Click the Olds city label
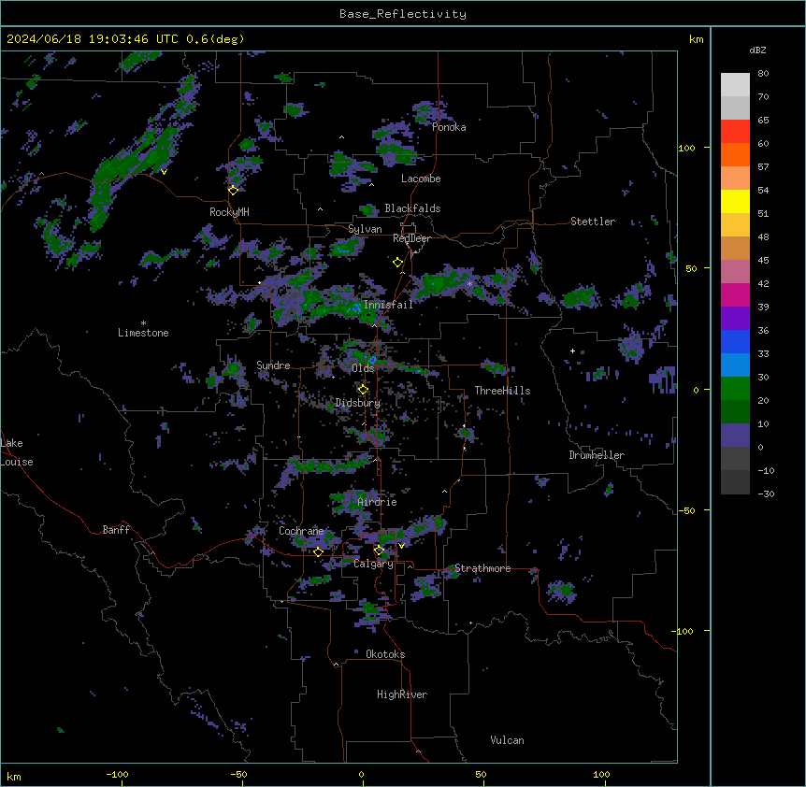This screenshot has height=787, width=806. [x=363, y=368]
